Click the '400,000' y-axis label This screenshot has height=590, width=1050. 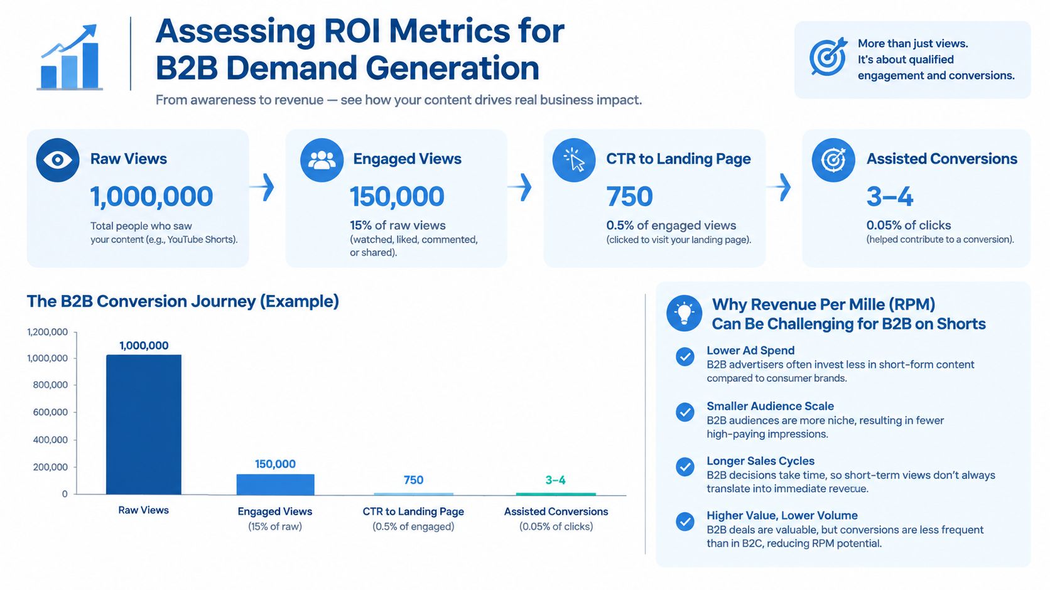click(50, 440)
